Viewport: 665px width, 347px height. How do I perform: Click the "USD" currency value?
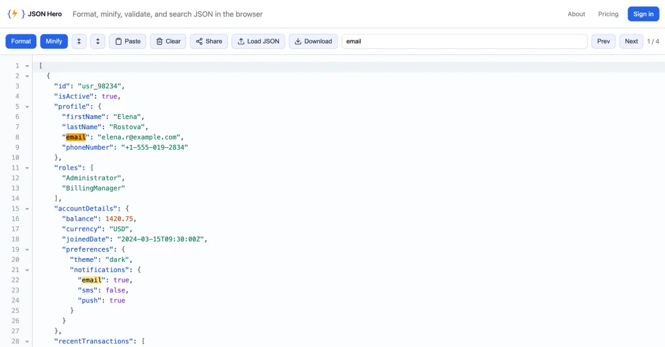(119, 229)
